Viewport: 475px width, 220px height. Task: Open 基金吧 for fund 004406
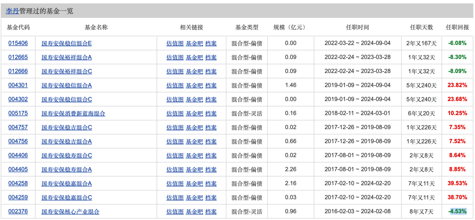pos(194,156)
